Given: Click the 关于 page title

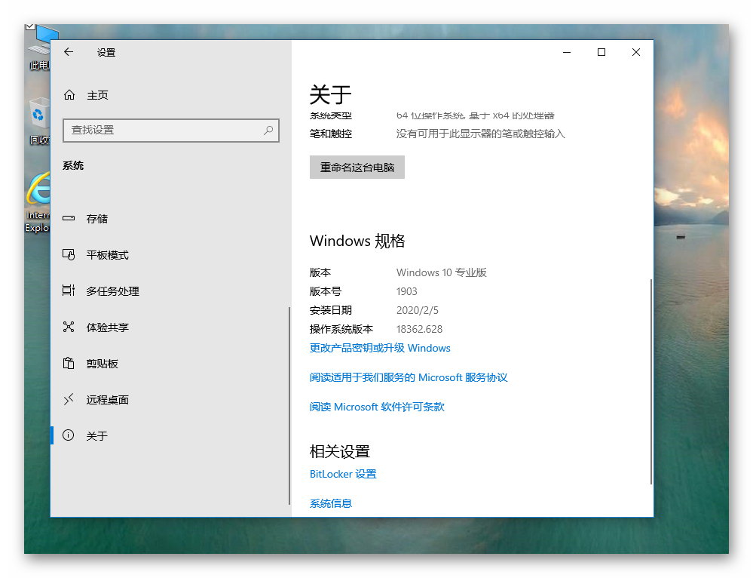Looking at the screenshot, I should pos(330,94).
